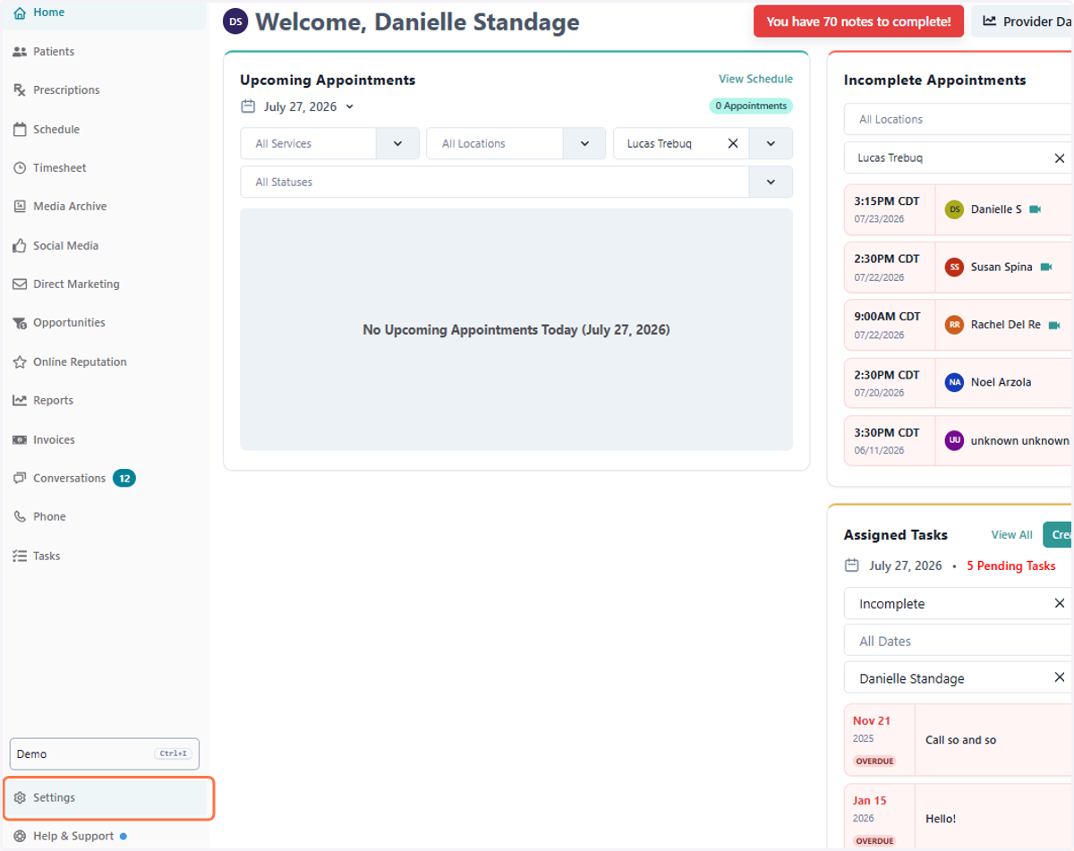Click the Invoices money icon
Viewport: 1074px width, 851px height.
coord(20,440)
